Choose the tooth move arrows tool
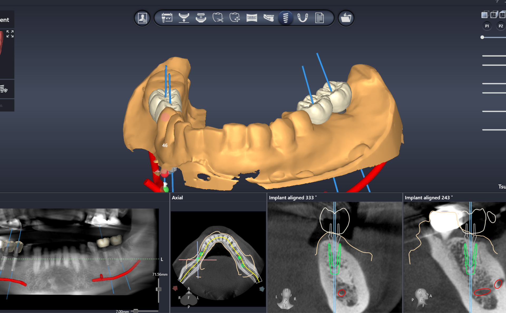The height and width of the screenshot is (313, 506). pyautogui.click(x=235, y=18)
